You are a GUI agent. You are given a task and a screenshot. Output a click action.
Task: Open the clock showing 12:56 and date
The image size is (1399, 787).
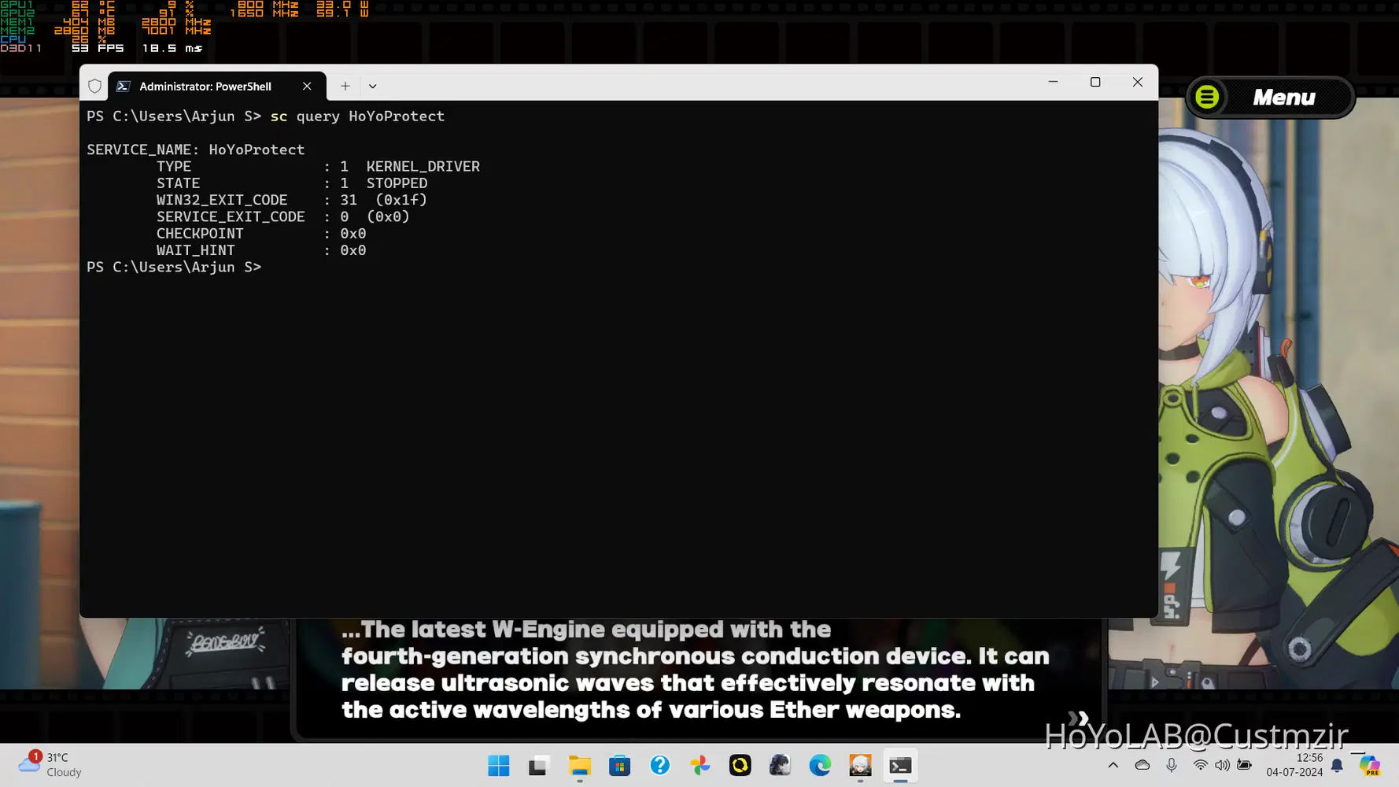[1294, 765]
